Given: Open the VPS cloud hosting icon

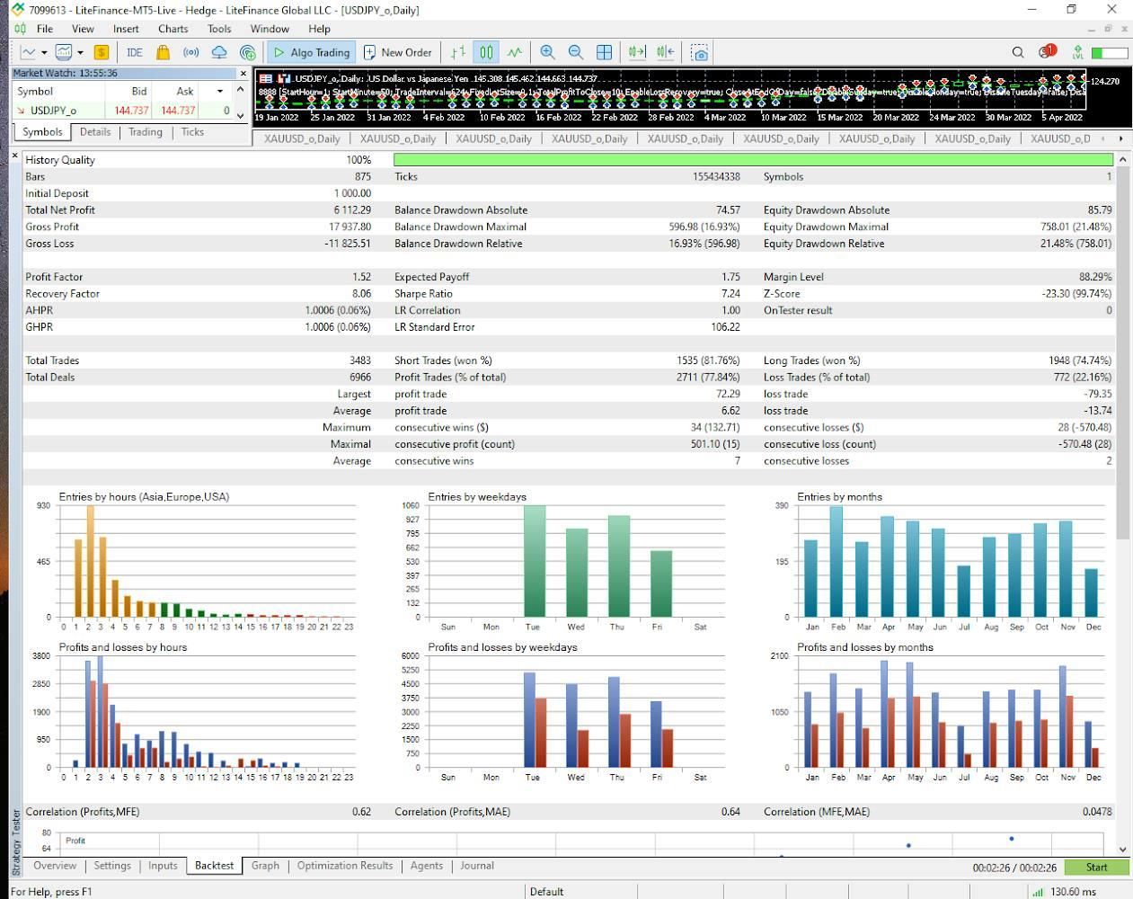Looking at the screenshot, I should [x=219, y=52].
